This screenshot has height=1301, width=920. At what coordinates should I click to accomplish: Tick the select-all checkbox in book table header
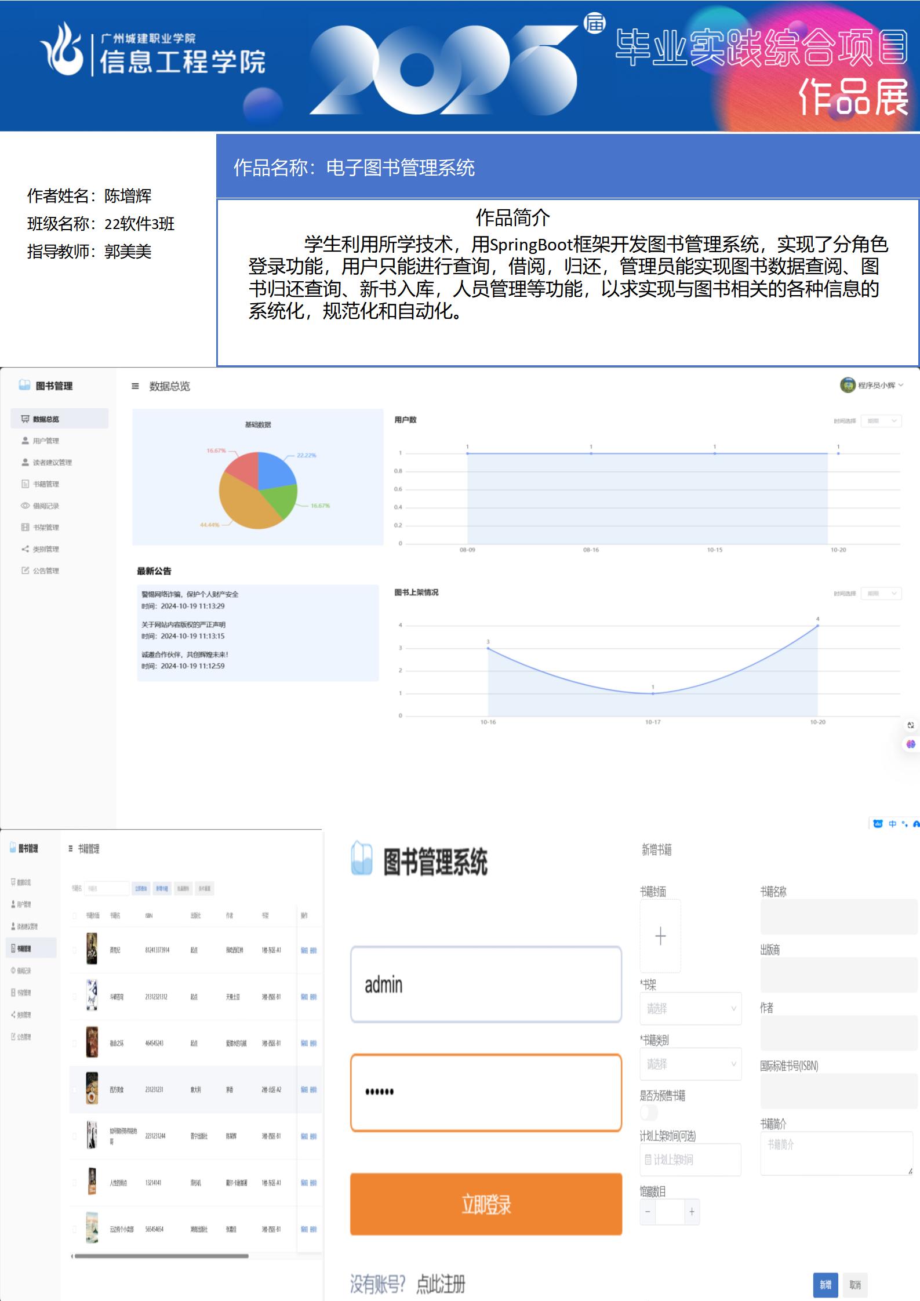coord(74,915)
